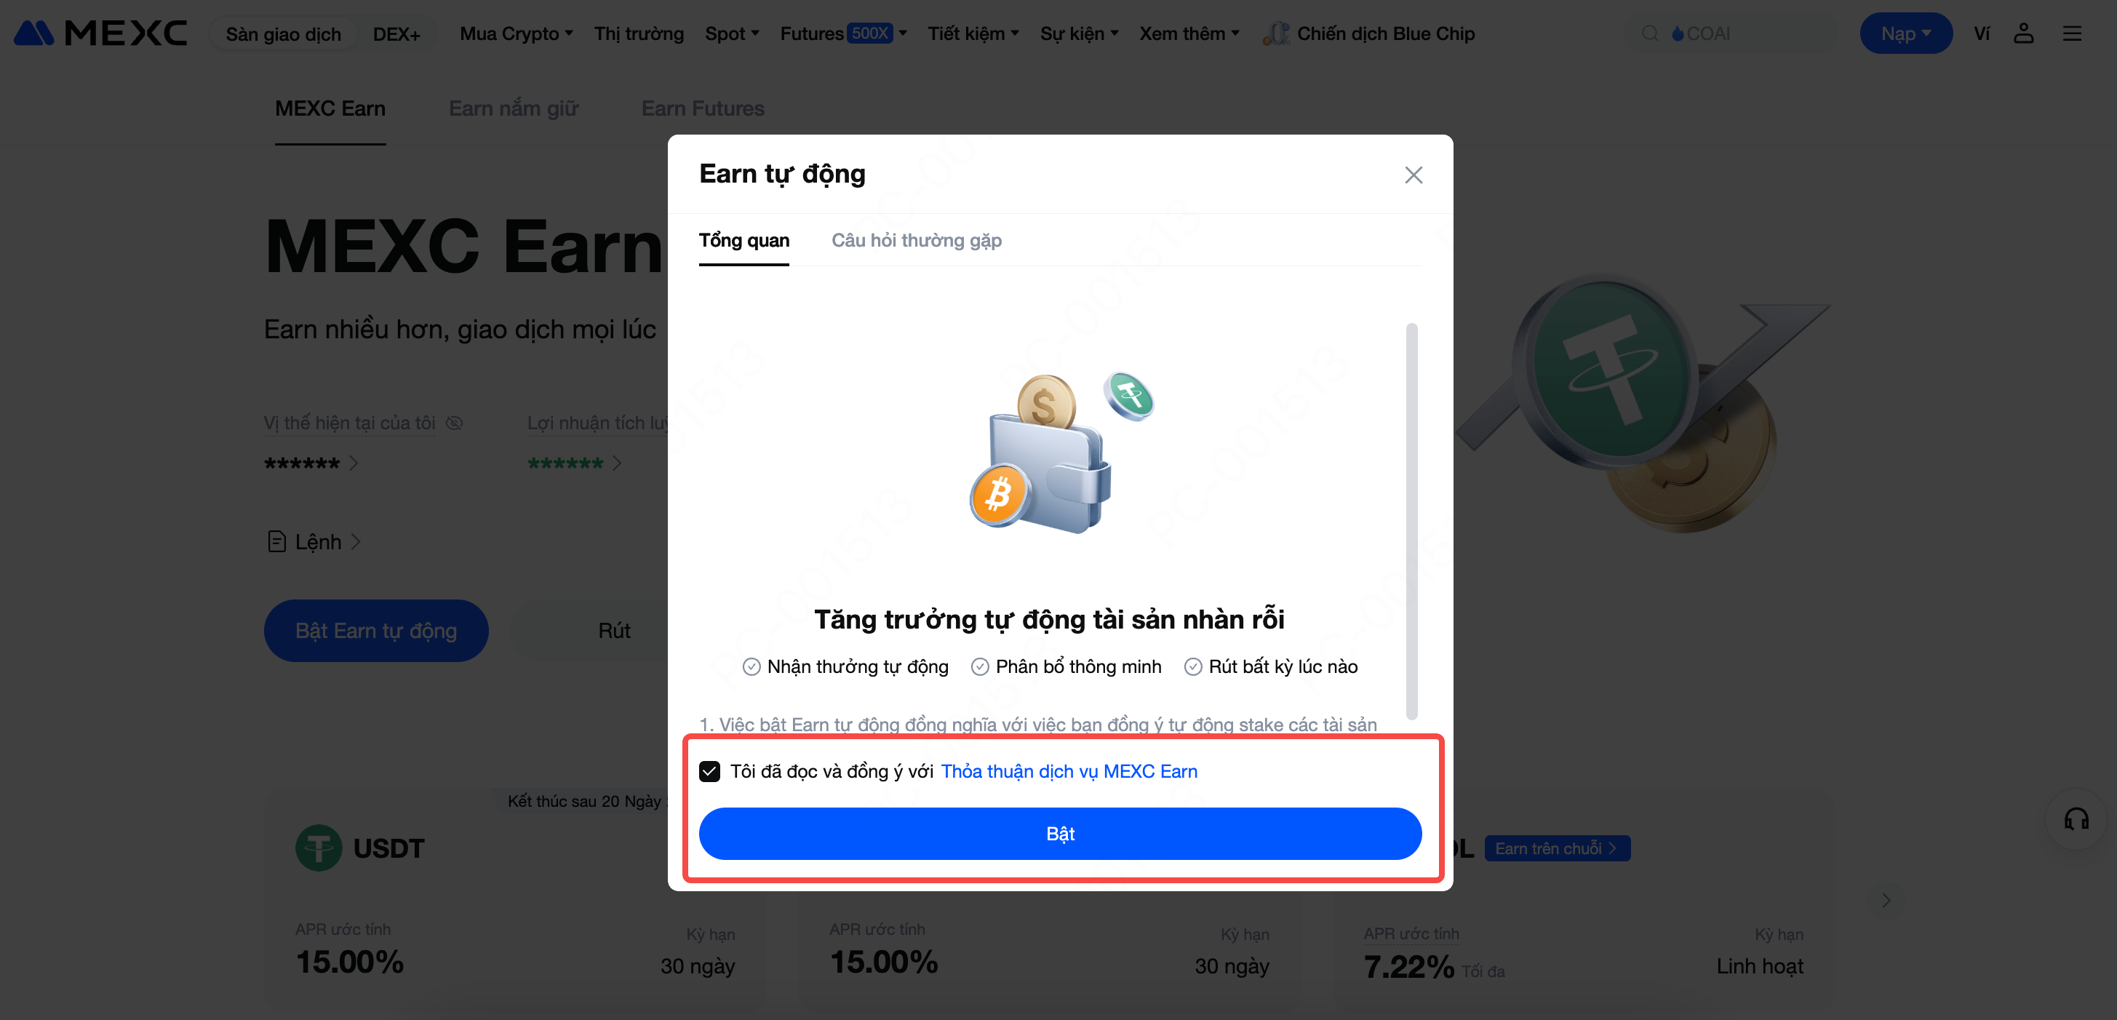This screenshot has height=1020, width=2117.
Task: Close the Earn tự động dialog
Action: [x=1413, y=175]
